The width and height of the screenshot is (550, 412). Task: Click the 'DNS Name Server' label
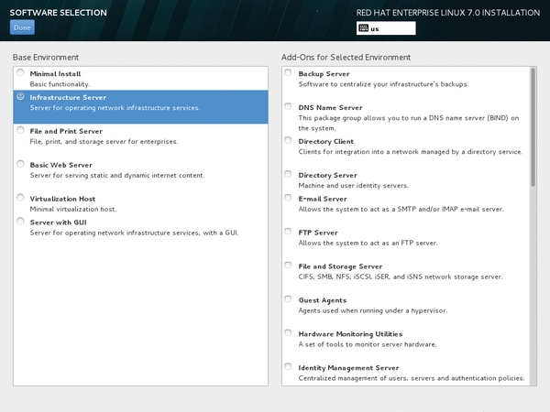(330, 107)
